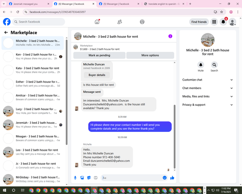Go back using the Marketplace back arrow
The height and width of the screenshot is (194, 242).
pyautogui.click(x=6, y=32)
